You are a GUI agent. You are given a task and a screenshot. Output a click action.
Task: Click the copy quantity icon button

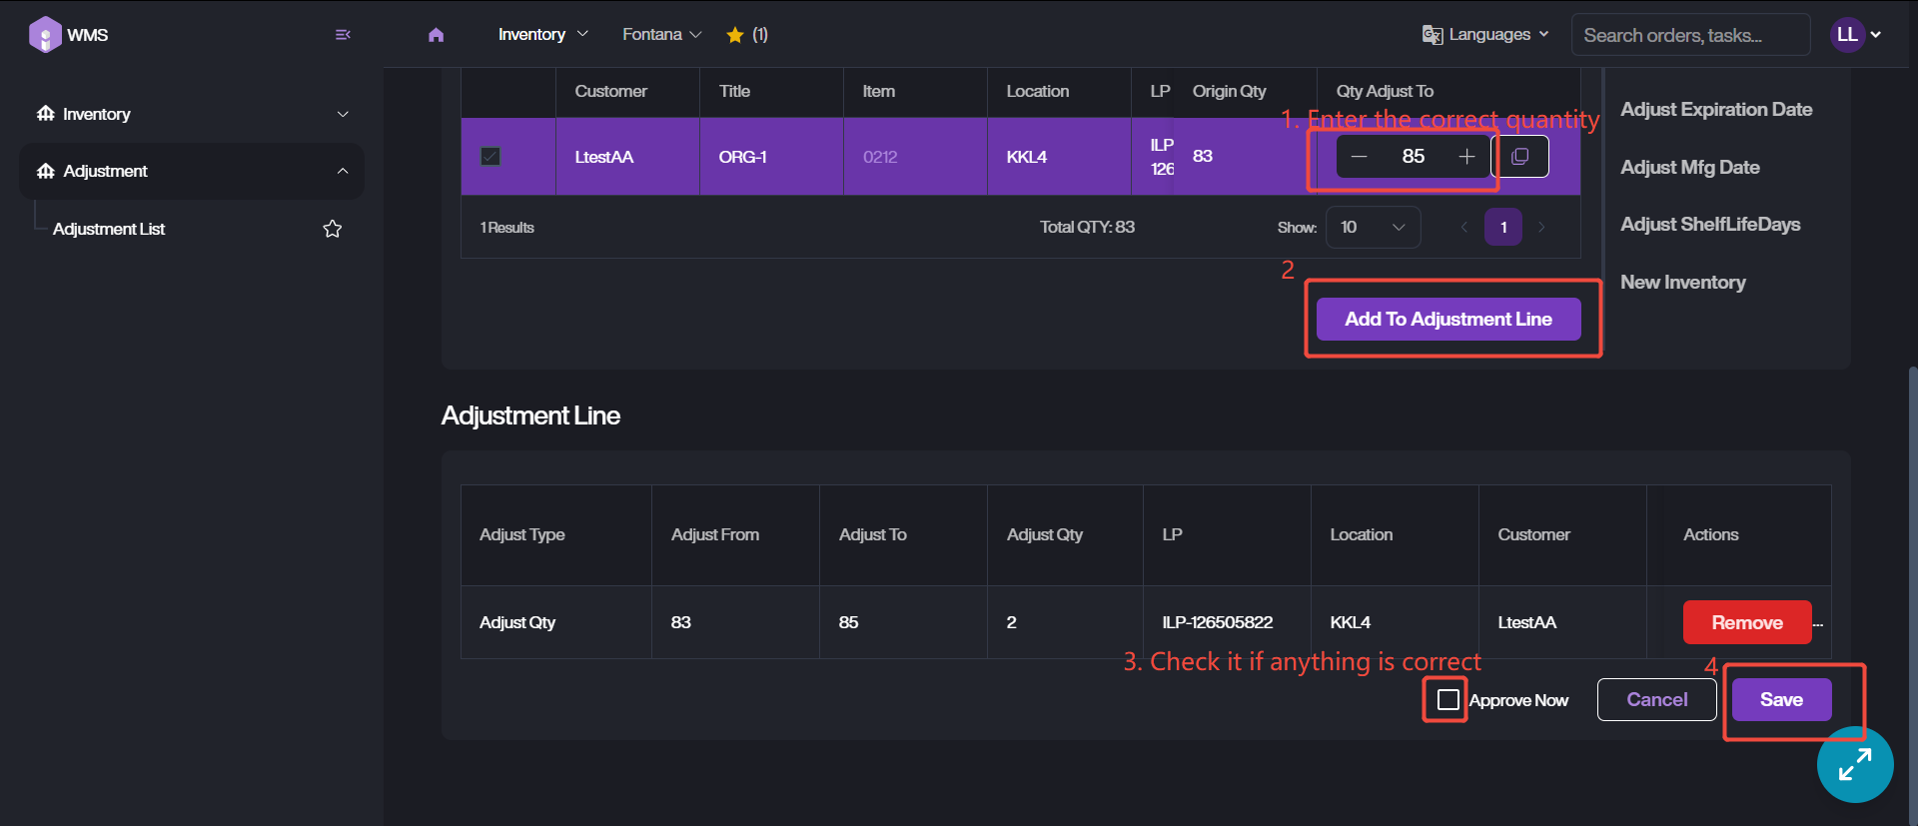tap(1519, 157)
